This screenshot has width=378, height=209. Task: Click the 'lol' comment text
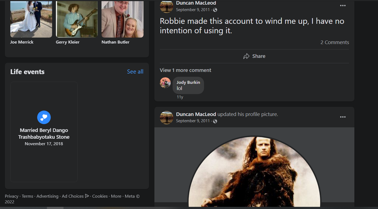point(179,88)
